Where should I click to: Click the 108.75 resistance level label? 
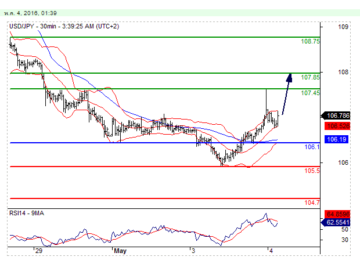[310, 41]
